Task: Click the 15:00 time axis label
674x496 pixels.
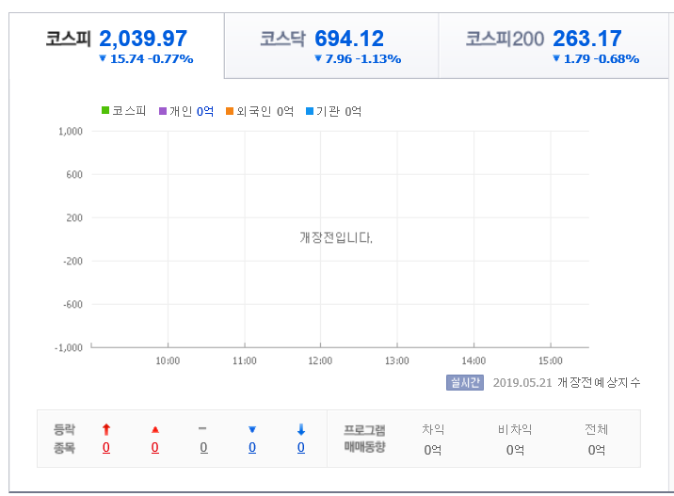Action: point(551,360)
